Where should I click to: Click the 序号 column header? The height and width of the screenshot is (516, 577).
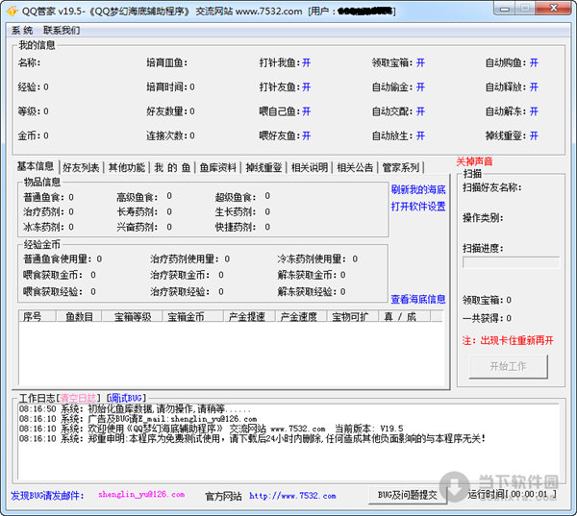(38, 317)
